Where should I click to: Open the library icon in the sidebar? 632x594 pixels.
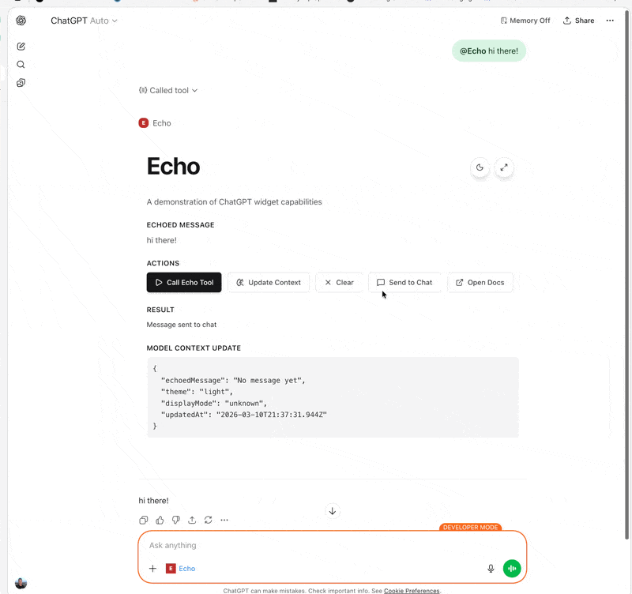coord(21,83)
